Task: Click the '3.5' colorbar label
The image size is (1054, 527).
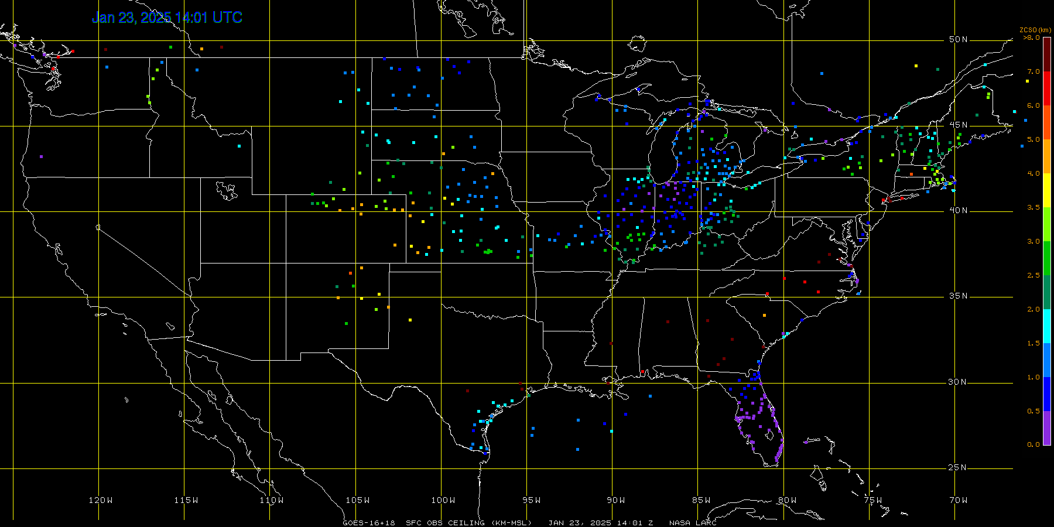Action: click(x=1034, y=207)
